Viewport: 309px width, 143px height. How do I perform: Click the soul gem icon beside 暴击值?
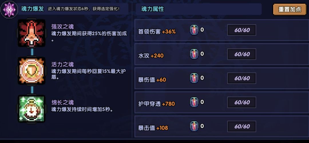pyautogui.click(x=194, y=126)
